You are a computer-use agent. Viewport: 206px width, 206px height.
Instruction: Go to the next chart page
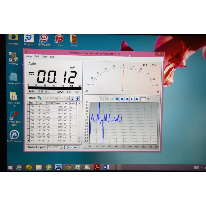[x=132, y=99]
